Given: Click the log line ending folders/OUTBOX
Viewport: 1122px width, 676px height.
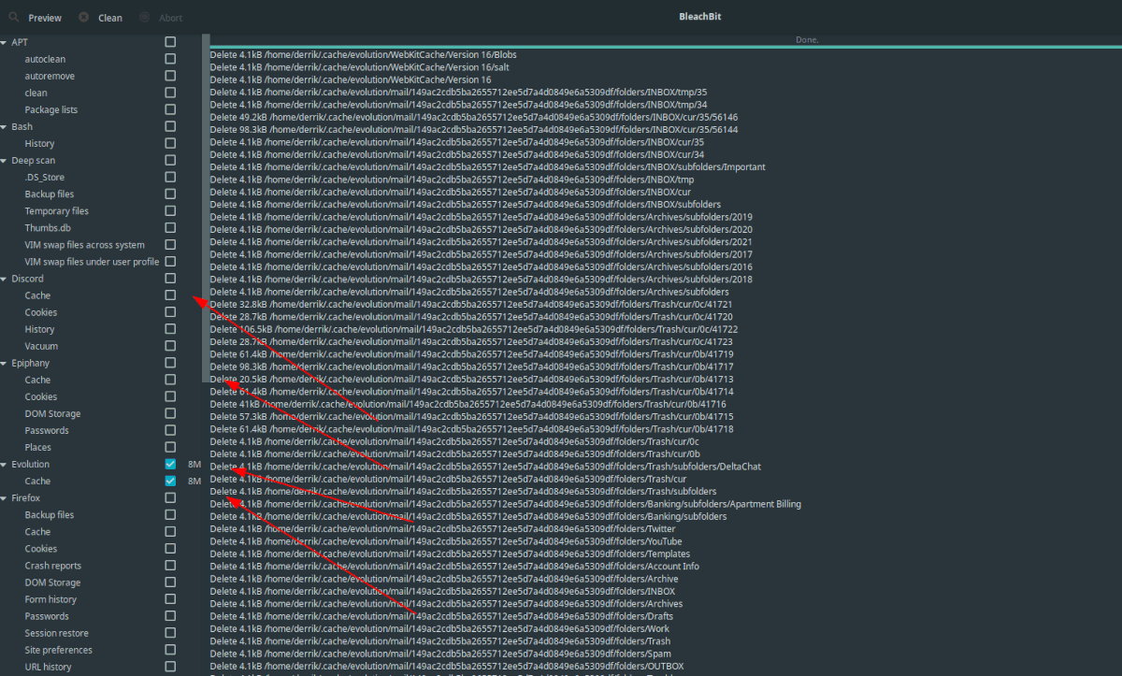Looking at the screenshot, I should pos(447,667).
